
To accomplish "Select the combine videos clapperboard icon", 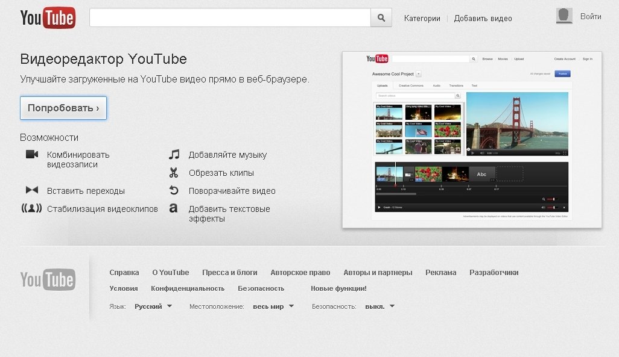I will tap(32, 155).
